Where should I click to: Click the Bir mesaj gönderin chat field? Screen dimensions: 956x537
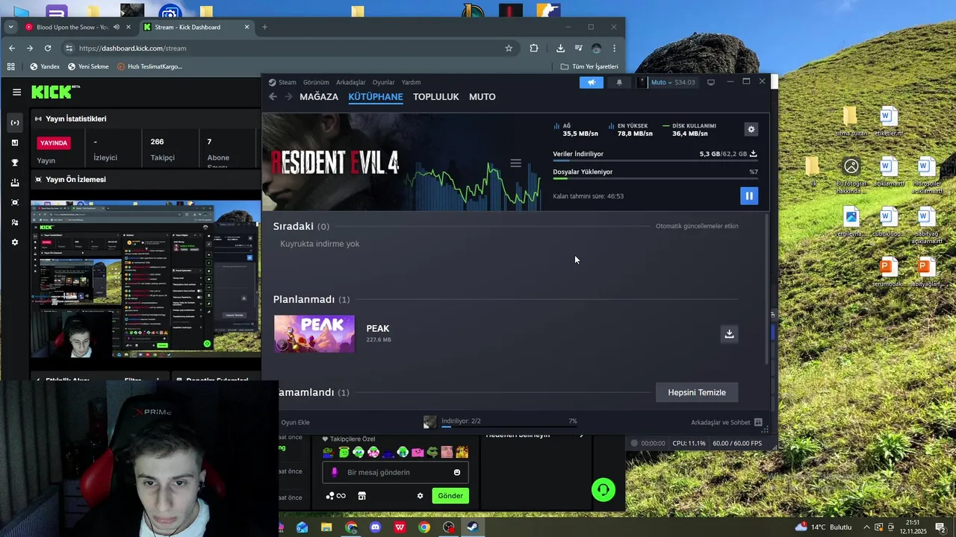(x=395, y=472)
